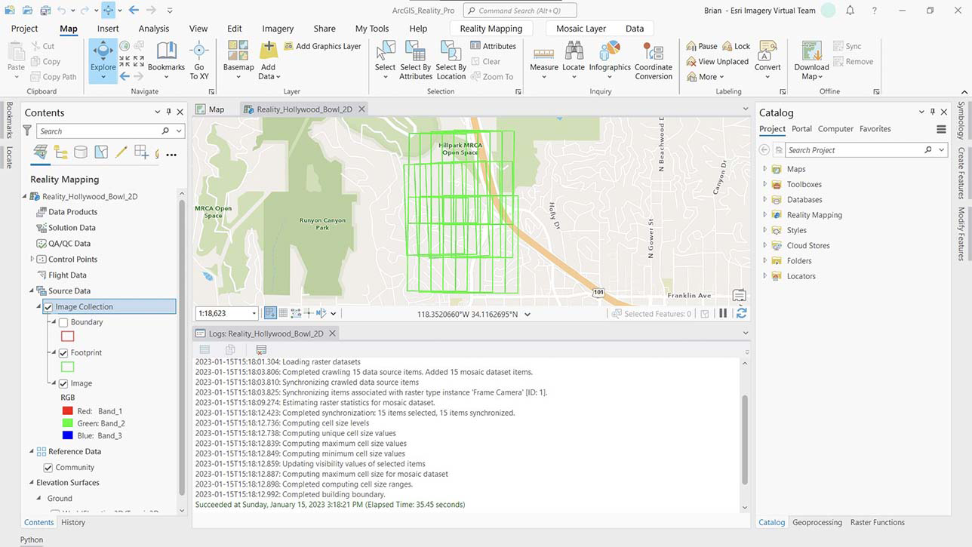The image size is (972, 547).
Task: Click Select By Attributes
Action: (x=416, y=60)
